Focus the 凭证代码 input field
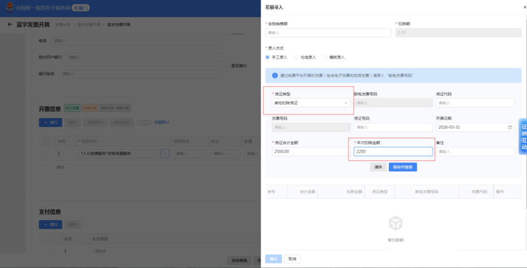527x268 pixels. point(475,103)
